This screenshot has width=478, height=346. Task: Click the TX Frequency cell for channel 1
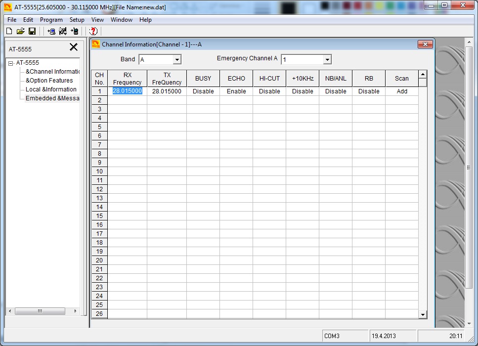[167, 91]
